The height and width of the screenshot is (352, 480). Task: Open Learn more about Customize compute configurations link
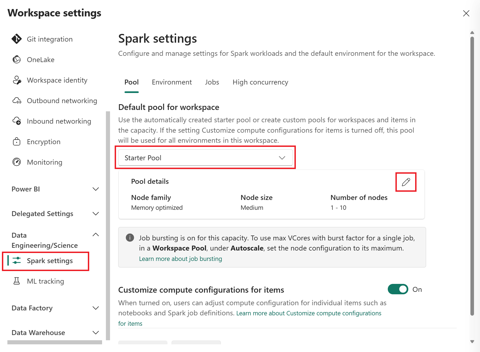[x=309, y=313]
